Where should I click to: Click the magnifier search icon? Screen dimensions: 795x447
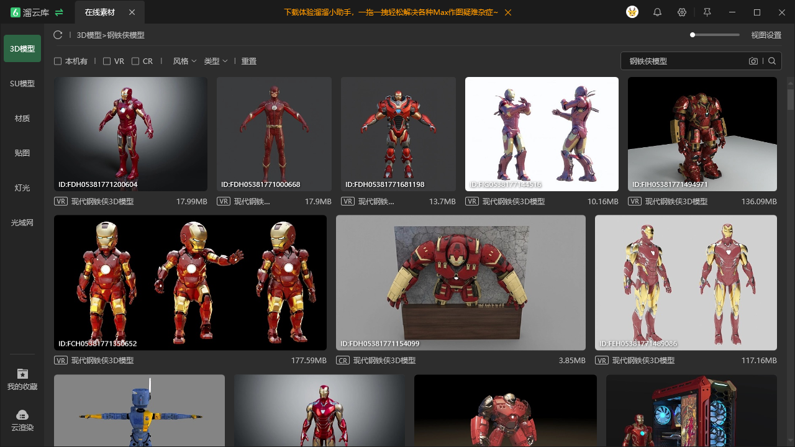tap(772, 61)
